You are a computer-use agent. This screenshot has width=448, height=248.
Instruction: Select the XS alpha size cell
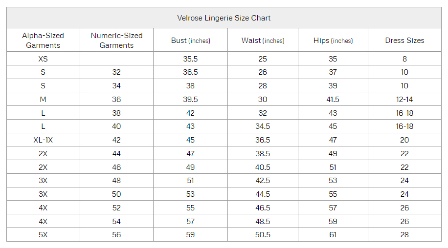pyautogui.click(x=43, y=59)
